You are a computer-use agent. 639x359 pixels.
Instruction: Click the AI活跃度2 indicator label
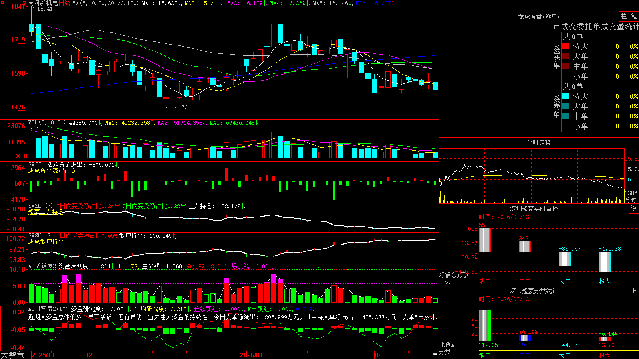click(x=42, y=266)
